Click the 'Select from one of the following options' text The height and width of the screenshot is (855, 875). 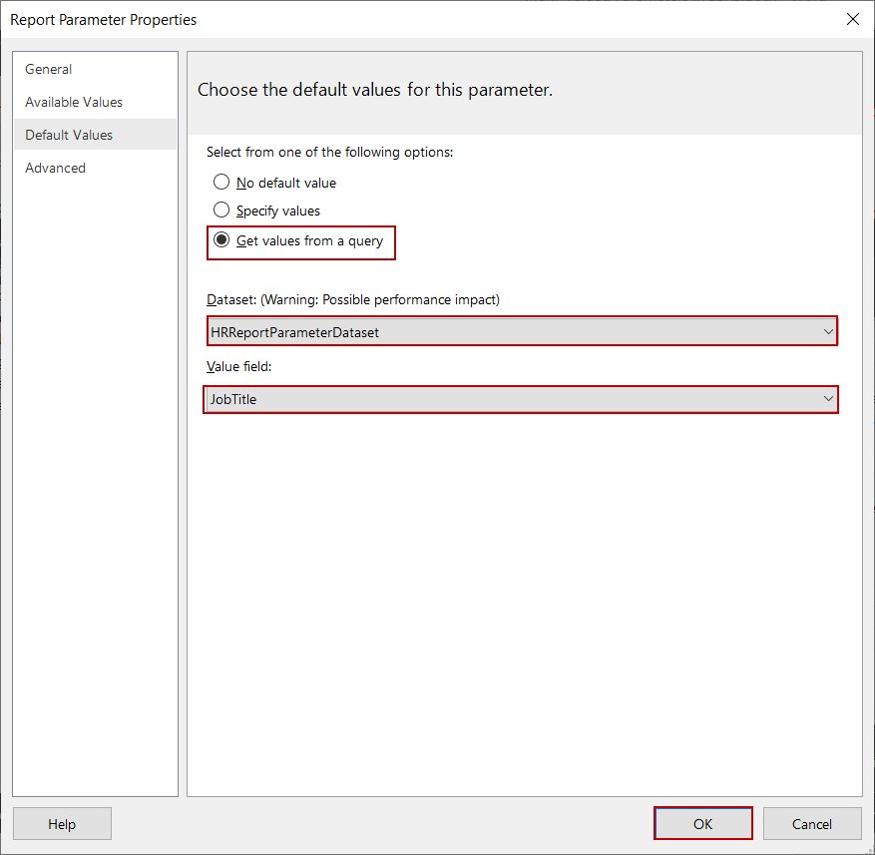coord(329,152)
